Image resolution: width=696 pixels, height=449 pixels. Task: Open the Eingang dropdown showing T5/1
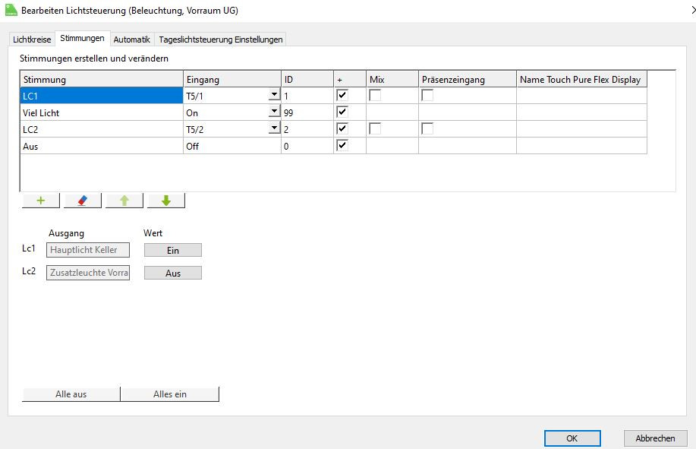pyautogui.click(x=273, y=96)
